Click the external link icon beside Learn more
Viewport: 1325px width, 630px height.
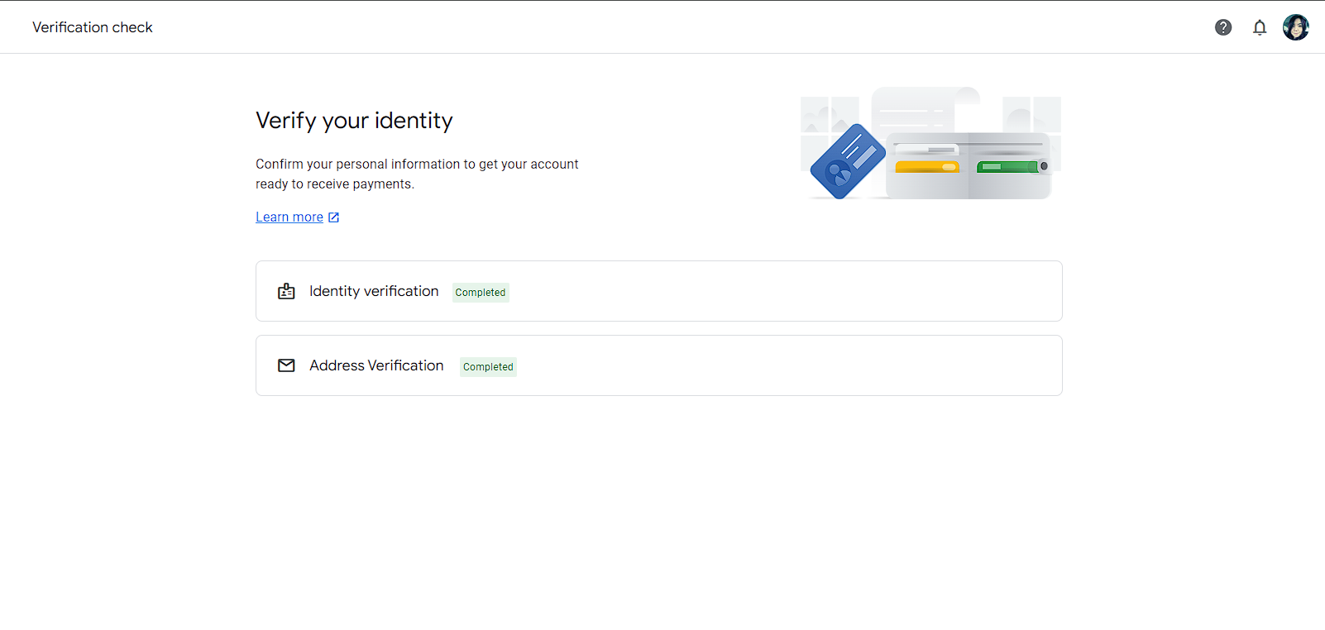click(334, 217)
